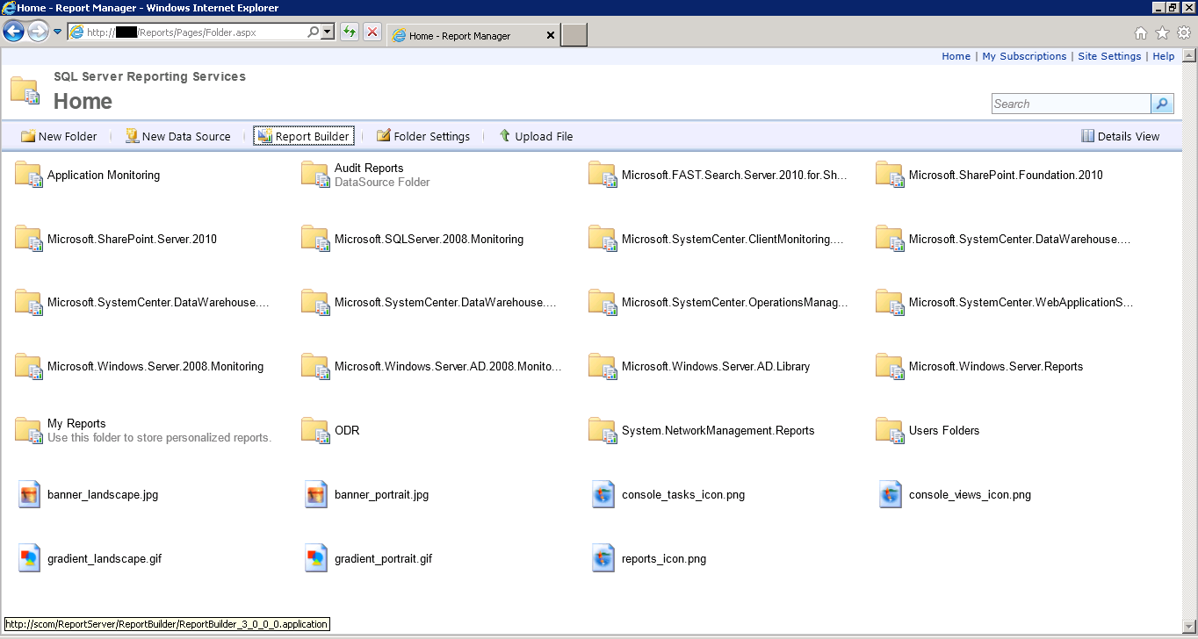Open favorites with the star icon

tap(1160, 32)
